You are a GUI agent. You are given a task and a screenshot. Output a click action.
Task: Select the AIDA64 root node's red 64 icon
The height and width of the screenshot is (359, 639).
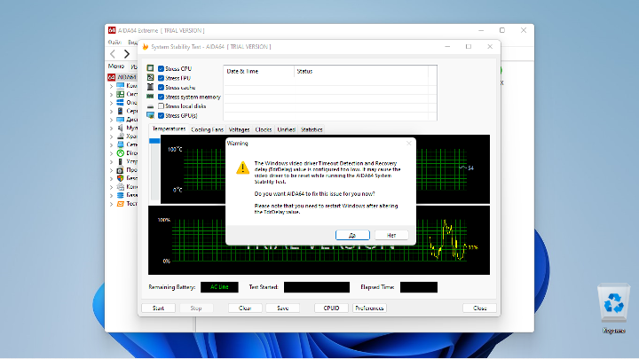(111, 77)
